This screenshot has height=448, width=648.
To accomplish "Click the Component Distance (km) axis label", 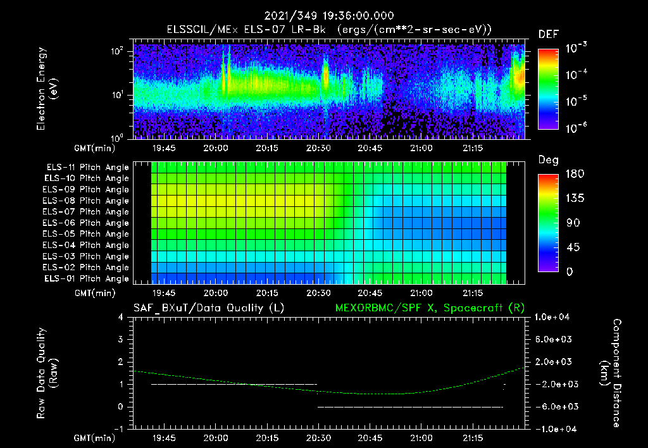I will coord(611,373).
